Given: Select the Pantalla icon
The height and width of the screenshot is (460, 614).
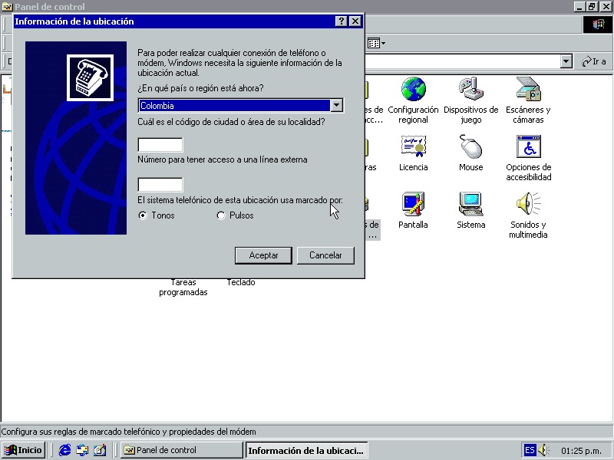Looking at the screenshot, I should [413, 210].
